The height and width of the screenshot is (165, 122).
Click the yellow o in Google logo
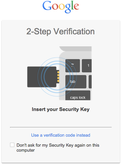(62, 7)
